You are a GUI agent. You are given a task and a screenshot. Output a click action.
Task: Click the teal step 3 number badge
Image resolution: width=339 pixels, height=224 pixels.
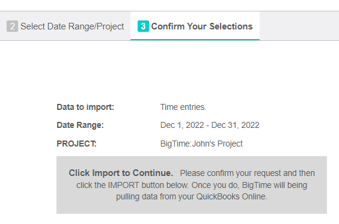point(143,26)
